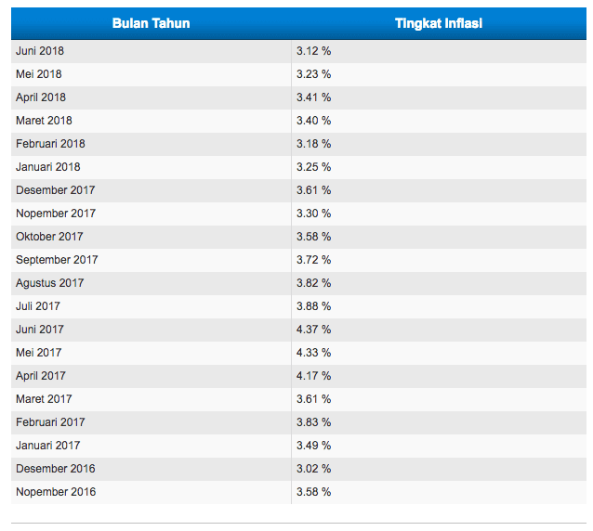
Task: Click the Mei 2018 month cell
Action: point(39,74)
